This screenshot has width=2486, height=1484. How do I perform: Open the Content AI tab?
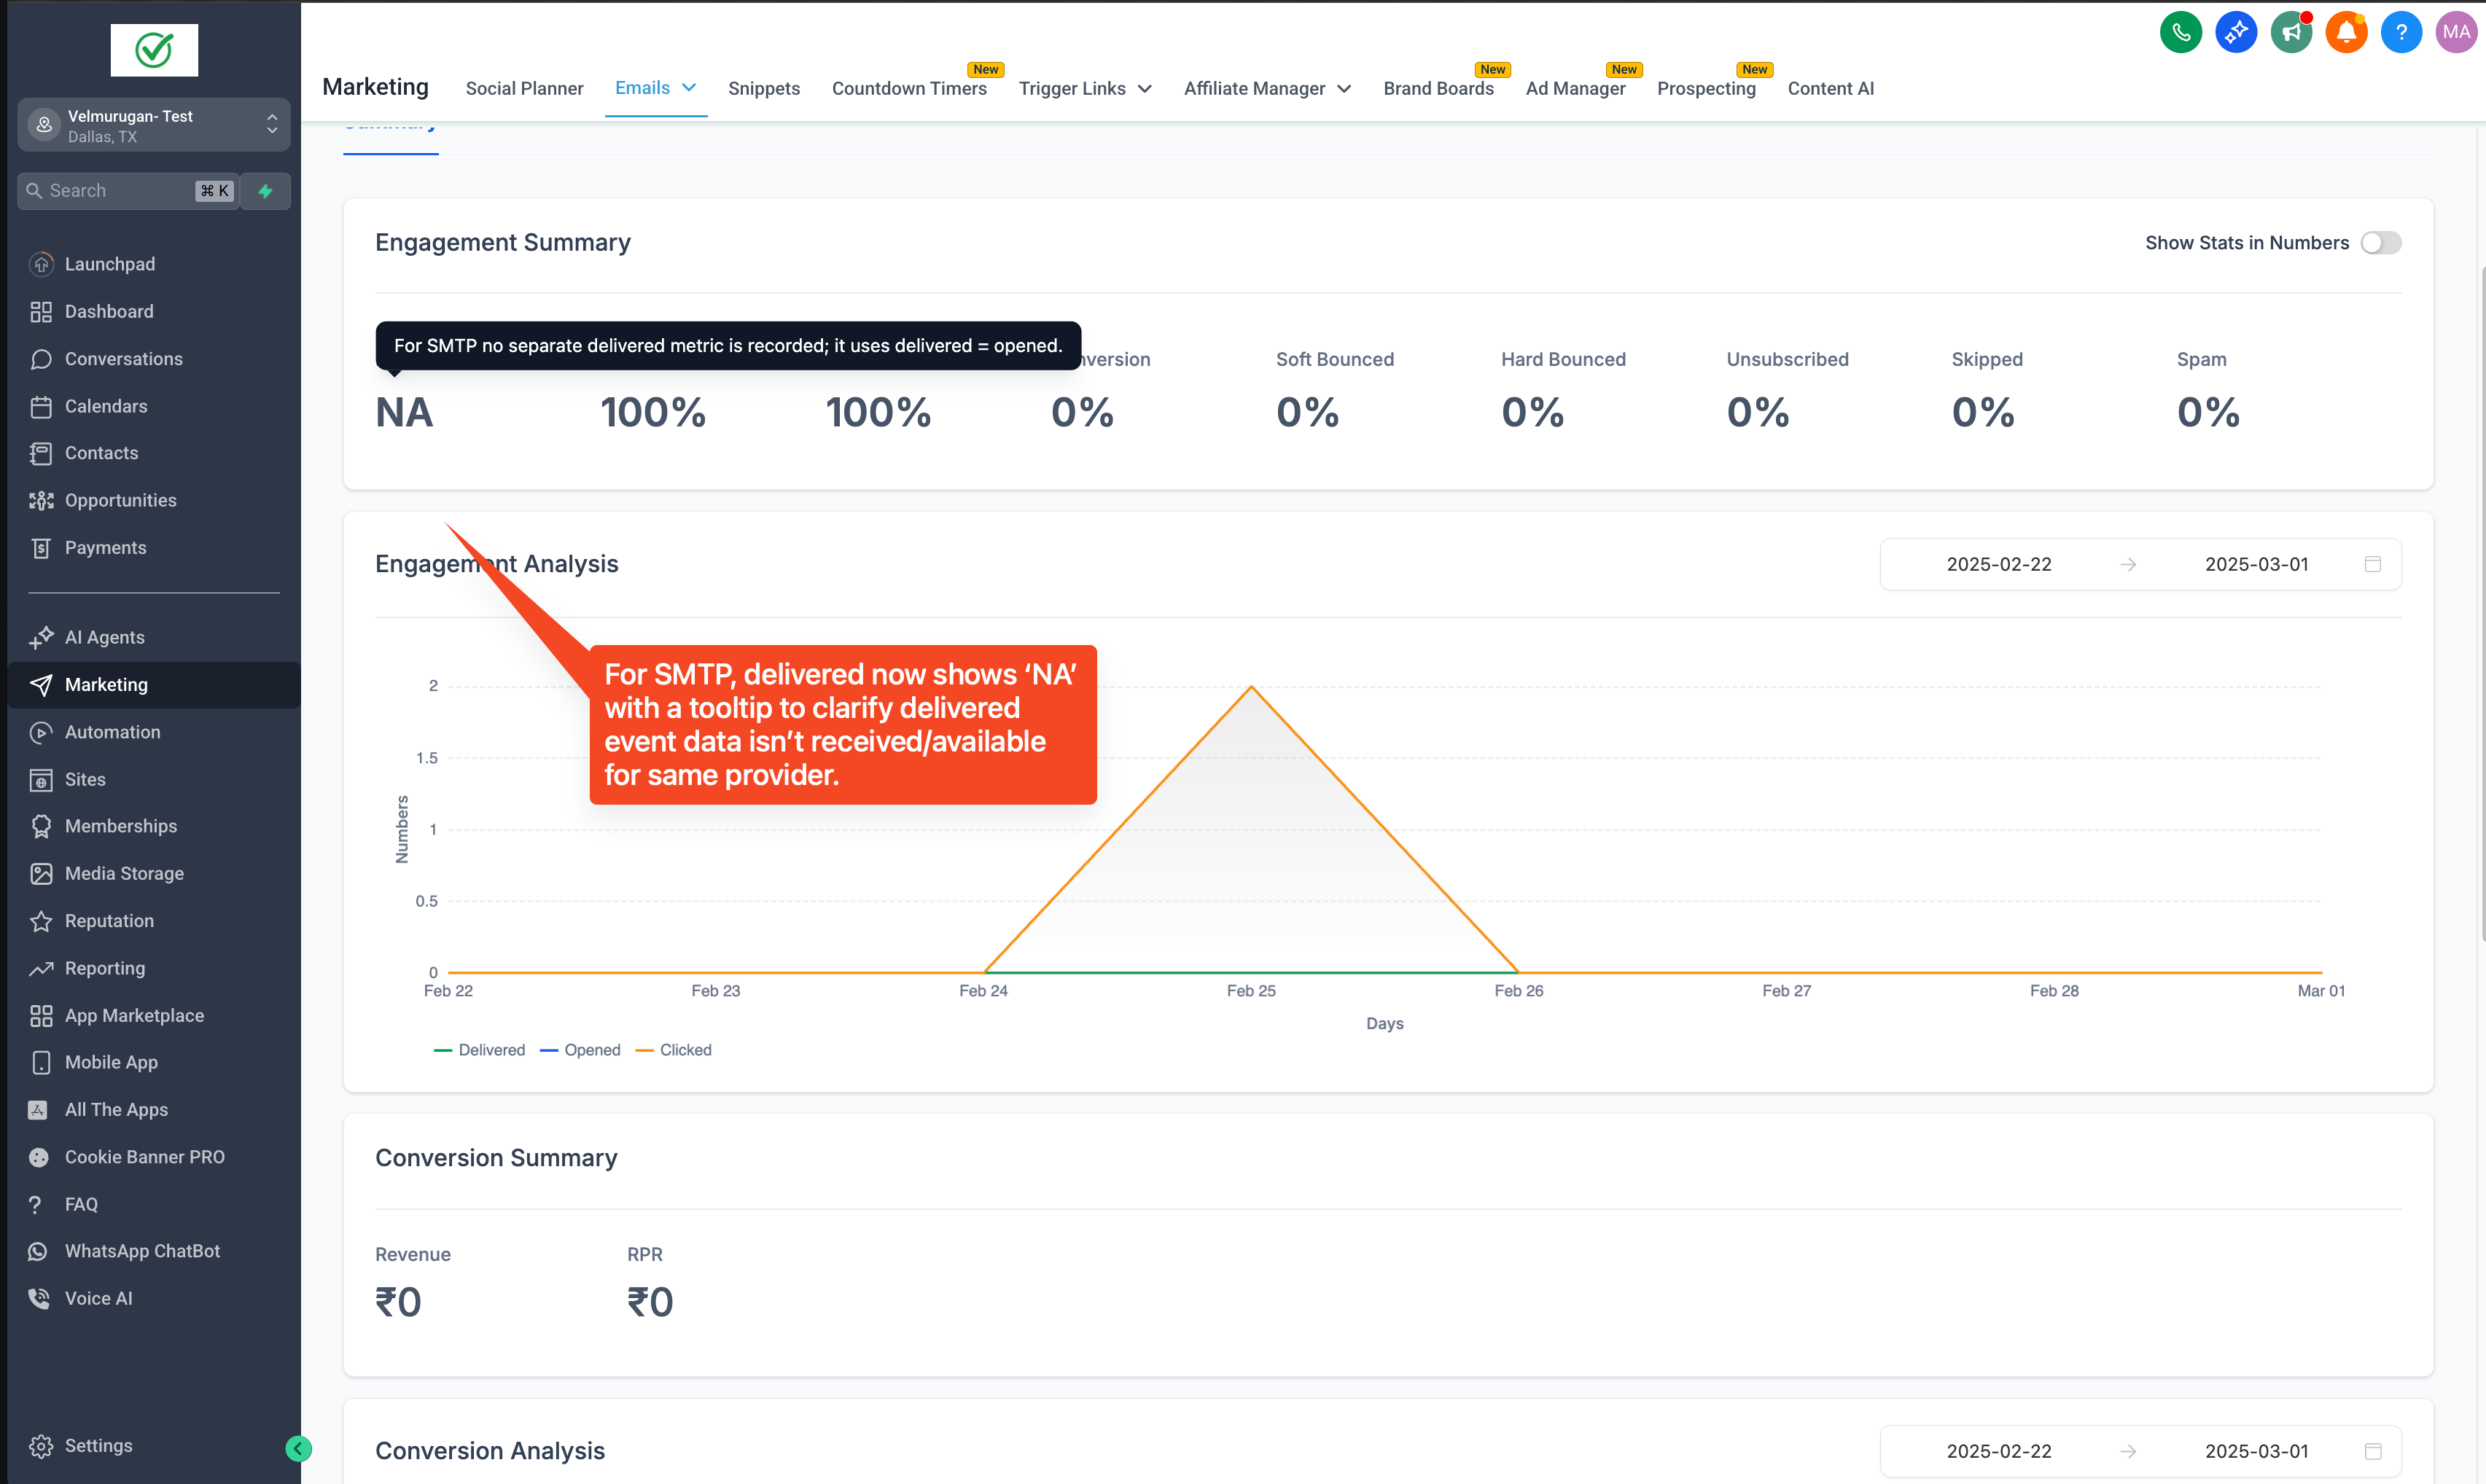point(1830,89)
